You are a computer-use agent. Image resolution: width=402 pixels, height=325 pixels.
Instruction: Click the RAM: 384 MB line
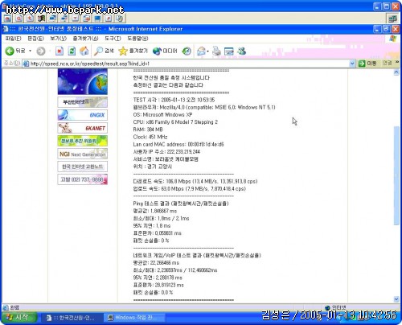pos(148,130)
